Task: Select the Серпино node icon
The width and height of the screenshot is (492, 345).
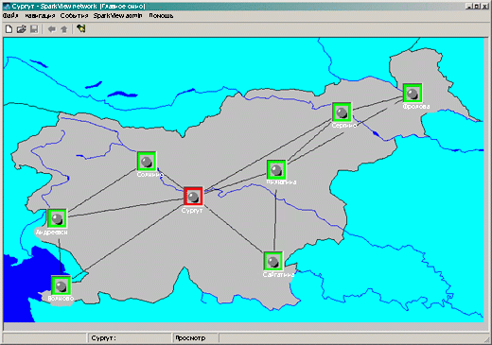Action: coord(342,112)
